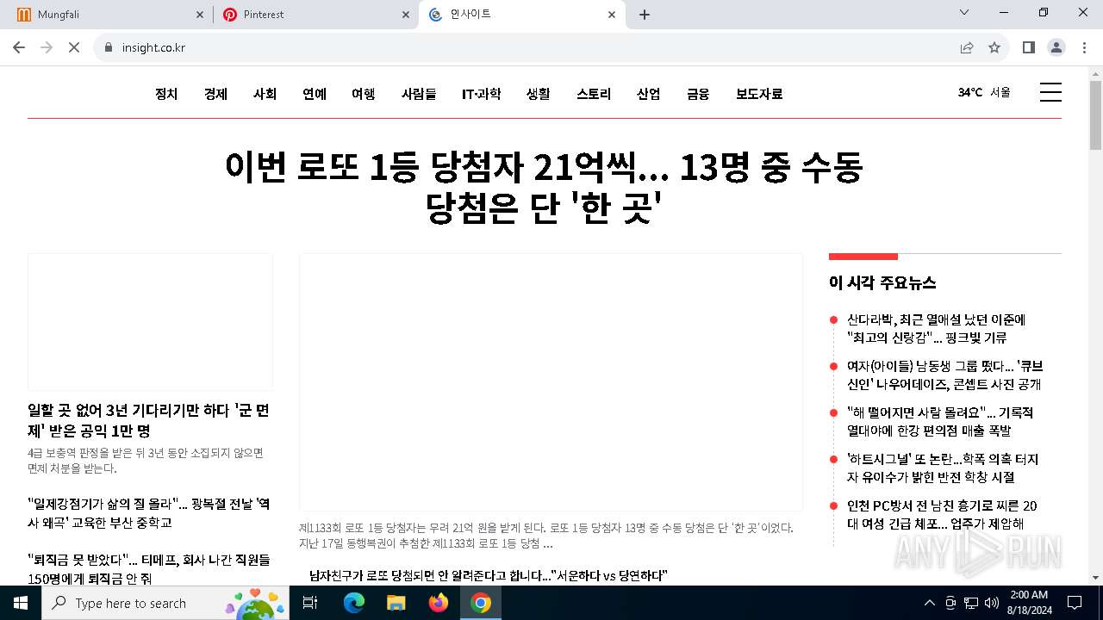Open the IT·과학 section
Viewport: 1103px width, 620px height.
(x=481, y=94)
